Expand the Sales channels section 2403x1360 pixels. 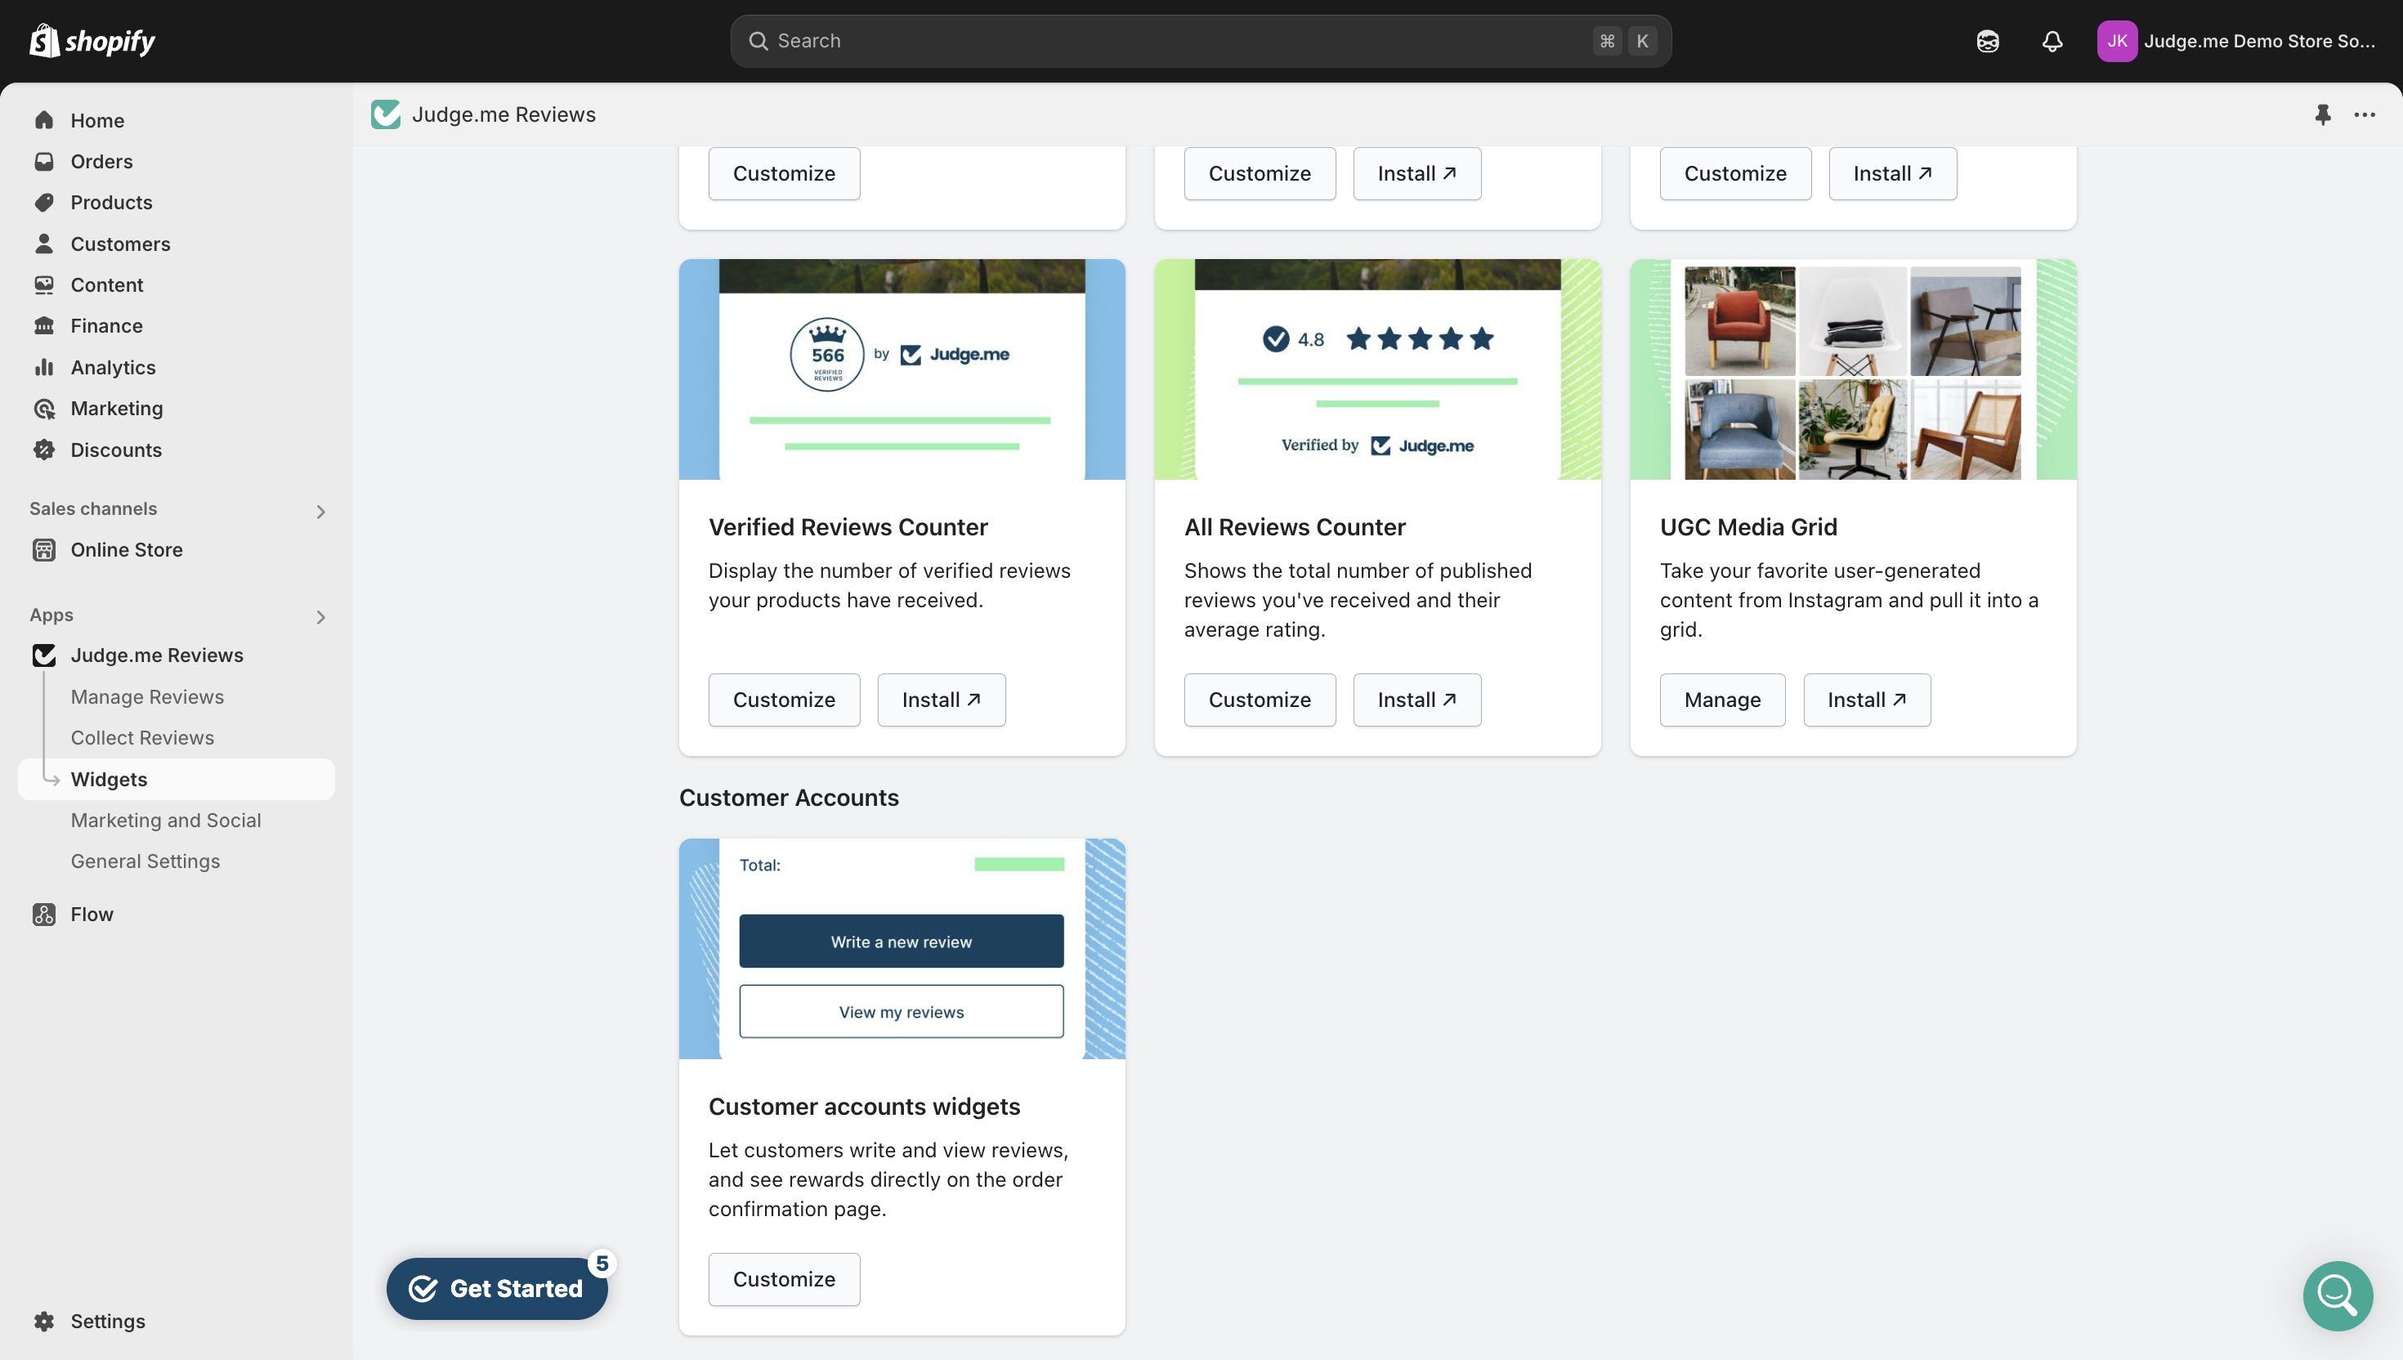tap(320, 511)
